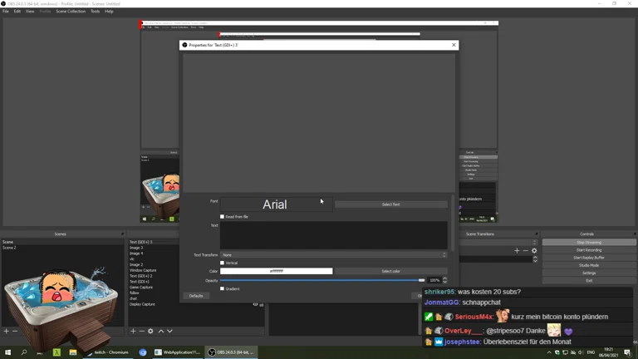Screen dimensions: 638x359
Task: Enable the Gradient checkbox
Action: click(222, 288)
